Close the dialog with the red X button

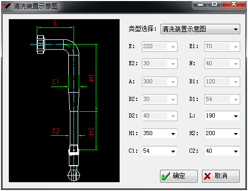coord(234,4)
